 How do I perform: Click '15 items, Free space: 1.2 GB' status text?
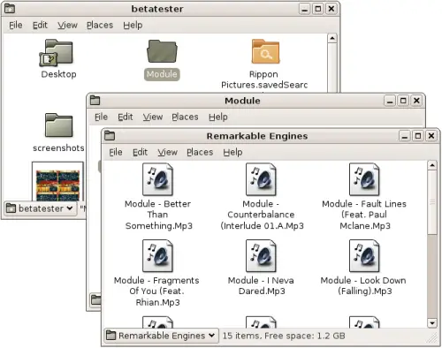pos(284,336)
